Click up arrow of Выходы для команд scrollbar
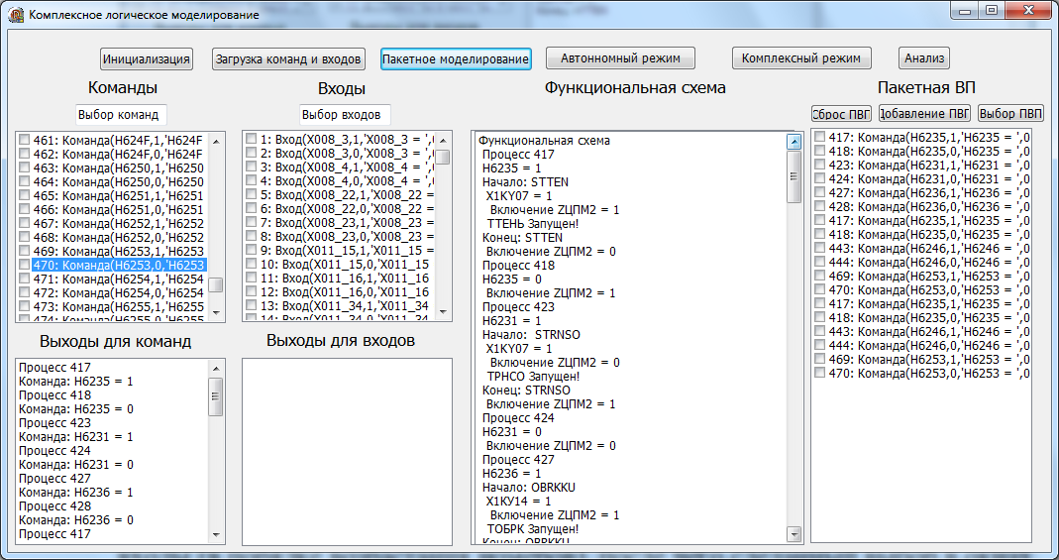 pyautogui.click(x=216, y=369)
